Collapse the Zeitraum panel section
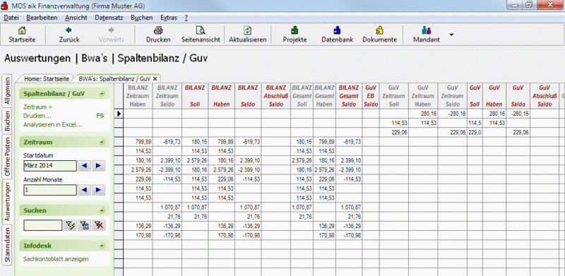 click(102, 143)
